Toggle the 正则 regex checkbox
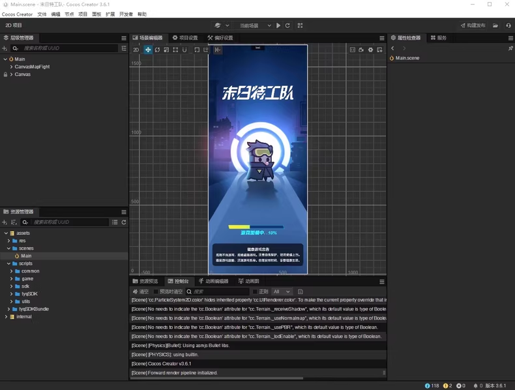The width and height of the screenshot is (515, 390). tap(255, 292)
